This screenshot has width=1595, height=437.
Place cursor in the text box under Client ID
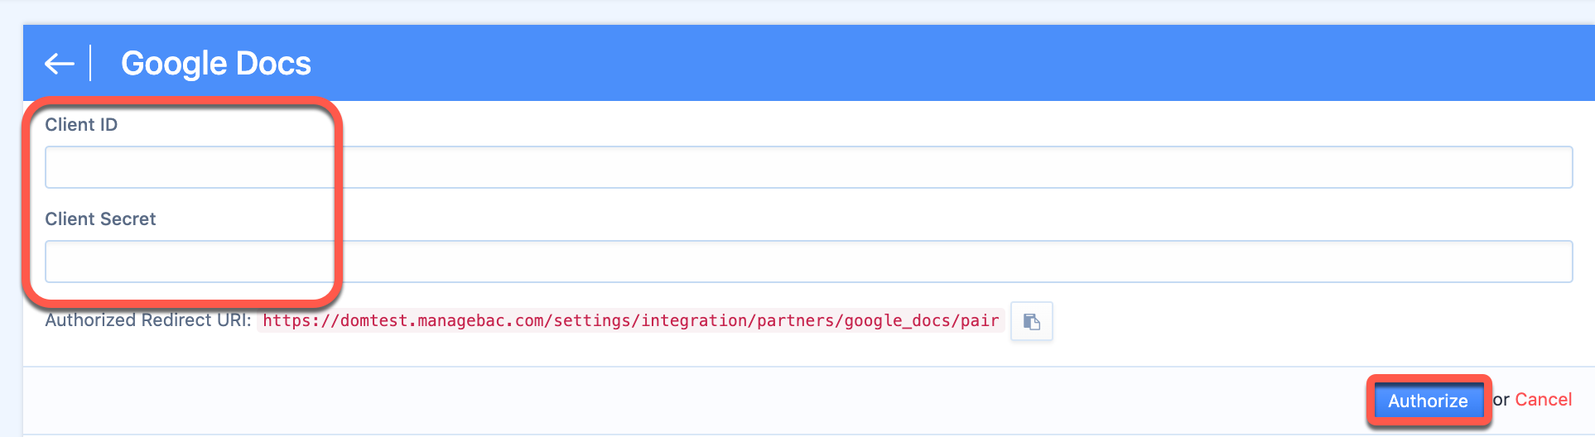tap(808, 167)
